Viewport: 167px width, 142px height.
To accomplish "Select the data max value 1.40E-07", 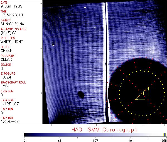I will click(x=9, y=104).
